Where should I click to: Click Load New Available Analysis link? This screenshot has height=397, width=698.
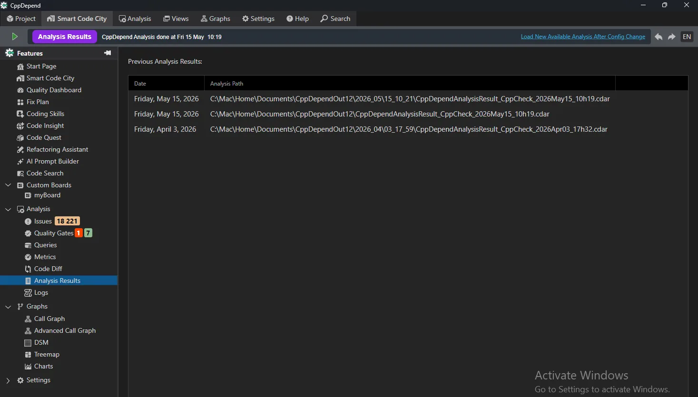pyautogui.click(x=583, y=37)
